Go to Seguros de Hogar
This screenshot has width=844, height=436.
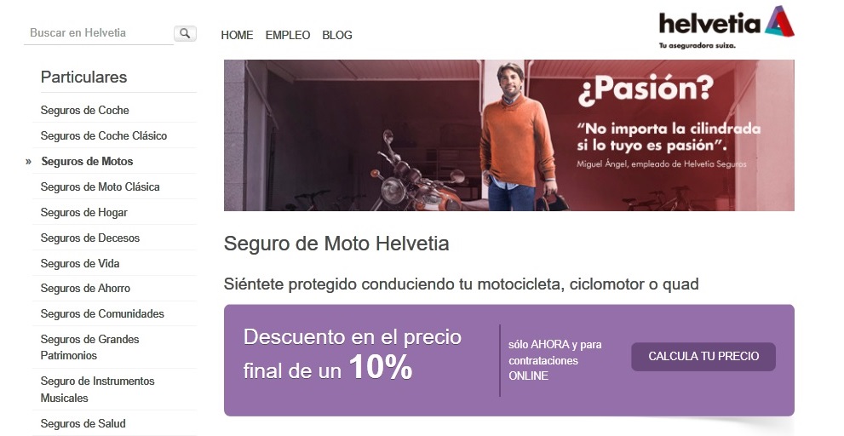pyautogui.click(x=84, y=213)
